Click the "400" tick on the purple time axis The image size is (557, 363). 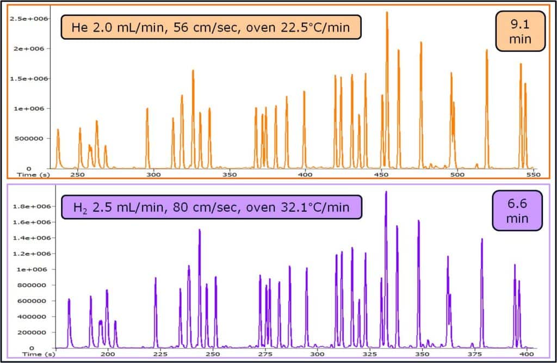[x=526, y=354]
